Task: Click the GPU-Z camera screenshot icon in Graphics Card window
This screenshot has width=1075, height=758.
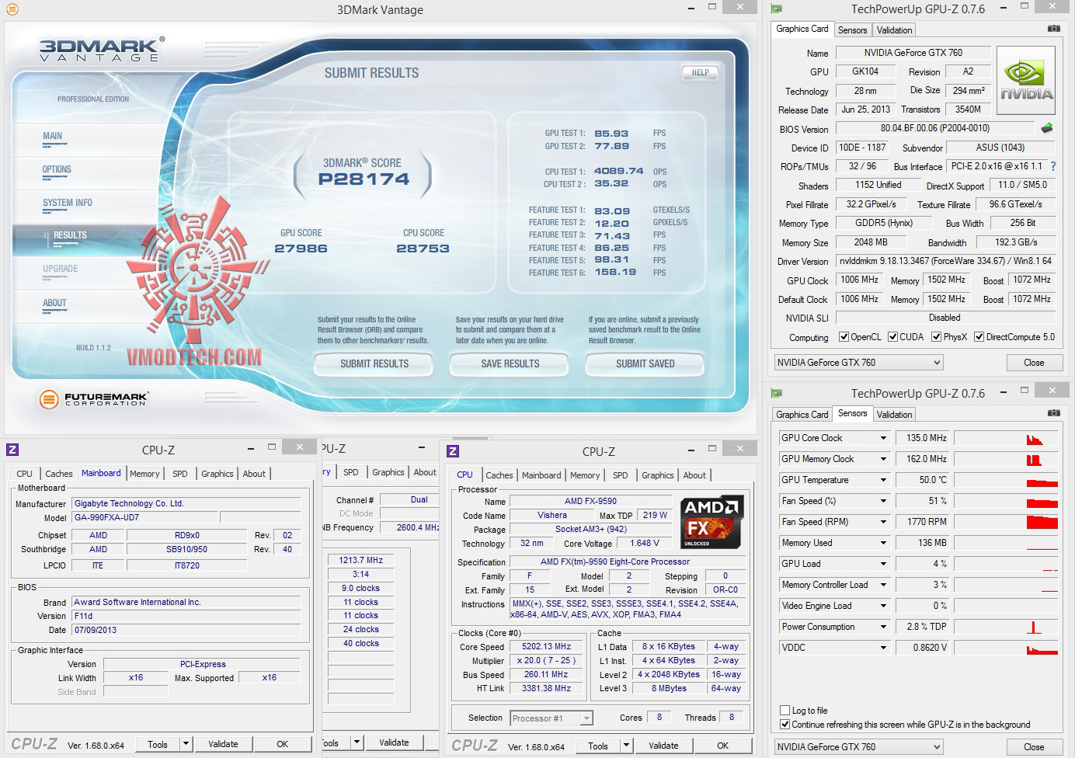Action: click(1053, 29)
